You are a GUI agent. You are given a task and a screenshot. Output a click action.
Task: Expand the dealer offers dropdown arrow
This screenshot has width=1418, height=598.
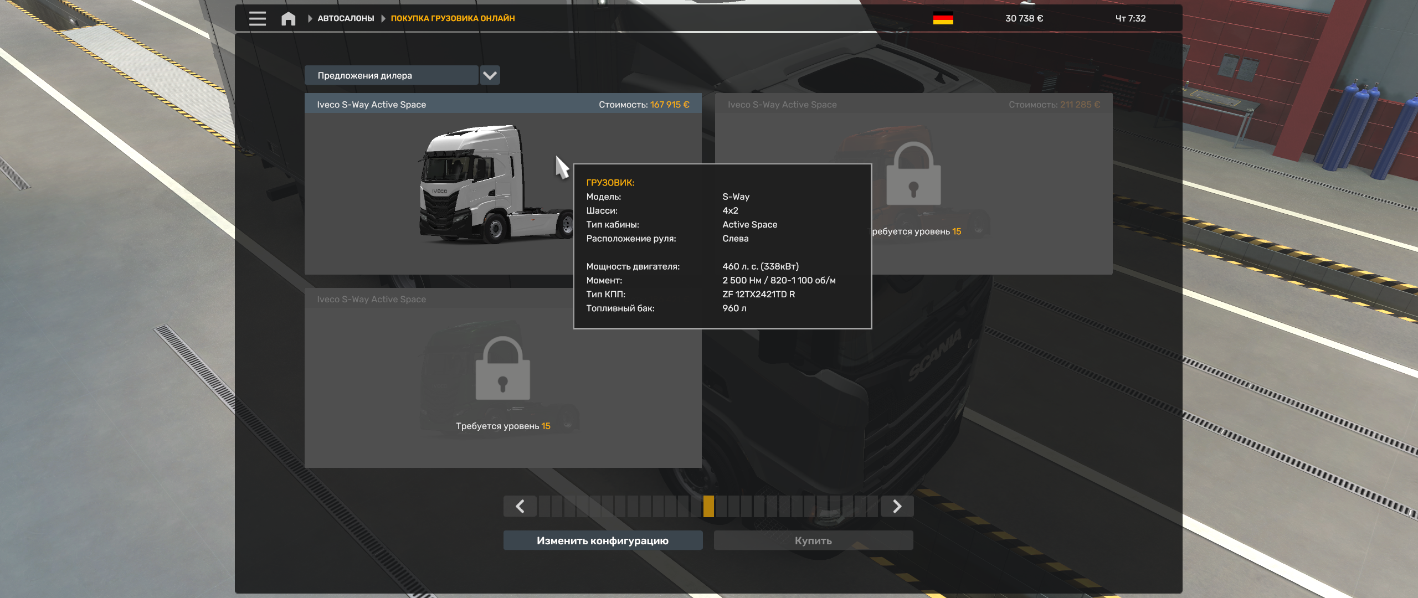490,75
